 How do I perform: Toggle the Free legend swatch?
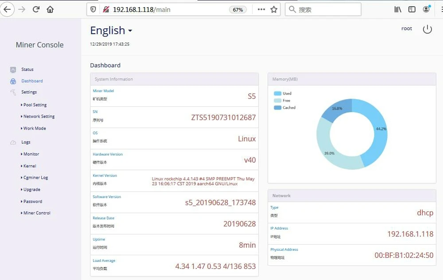point(277,101)
